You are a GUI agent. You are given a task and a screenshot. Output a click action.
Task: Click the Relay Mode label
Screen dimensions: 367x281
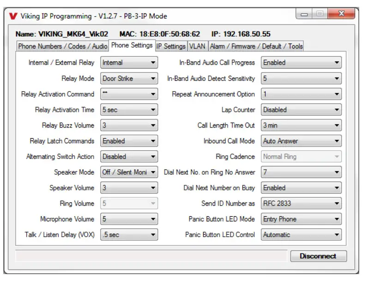click(x=78, y=78)
